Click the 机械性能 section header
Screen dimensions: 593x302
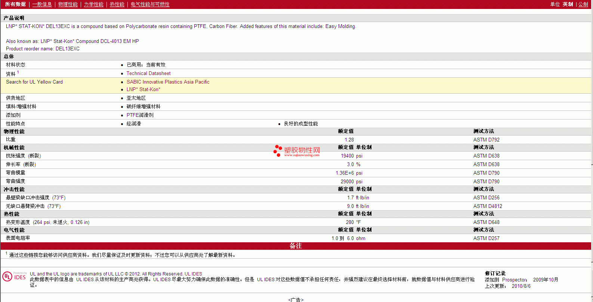point(14,148)
